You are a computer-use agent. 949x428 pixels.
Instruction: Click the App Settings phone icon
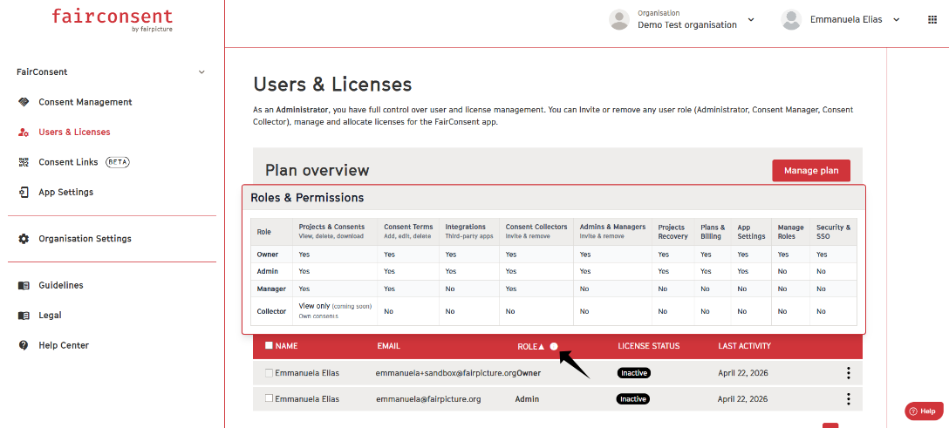click(x=24, y=193)
